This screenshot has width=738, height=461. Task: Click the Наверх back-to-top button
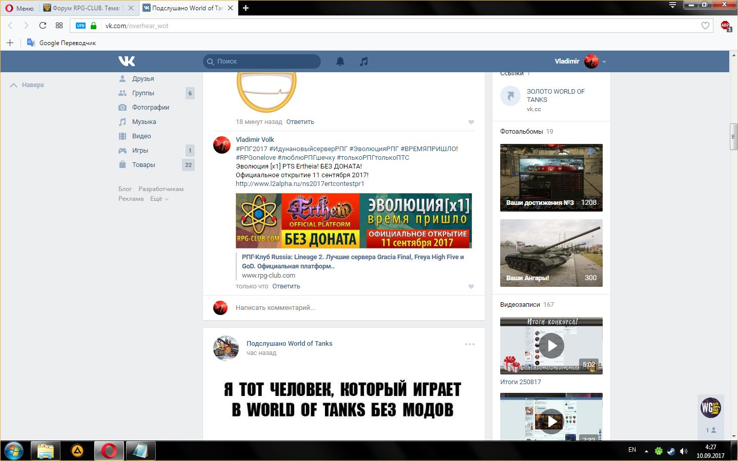click(x=27, y=85)
